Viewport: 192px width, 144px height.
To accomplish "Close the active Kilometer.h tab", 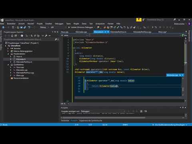I will (x=108, y=32).
